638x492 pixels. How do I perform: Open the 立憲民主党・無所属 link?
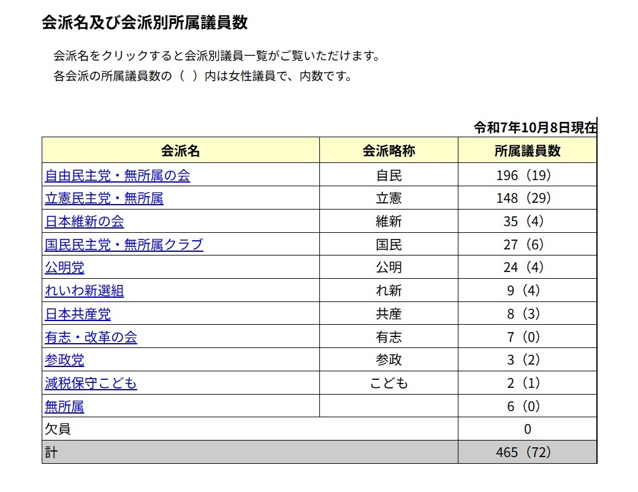coord(104,199)
